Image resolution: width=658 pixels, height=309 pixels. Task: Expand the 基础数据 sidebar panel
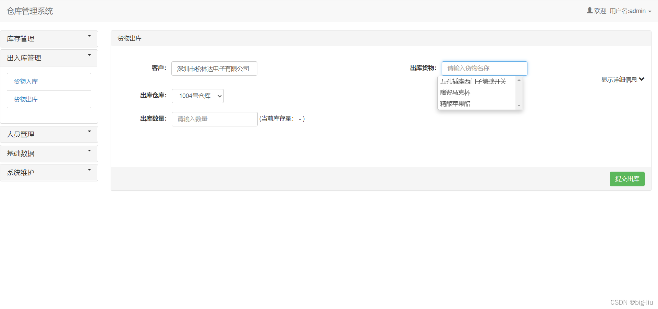[49, 153]
